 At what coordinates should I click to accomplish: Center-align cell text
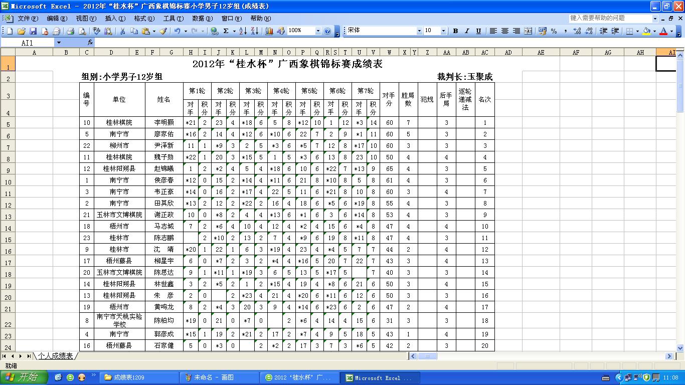click(x=505, y=31)
